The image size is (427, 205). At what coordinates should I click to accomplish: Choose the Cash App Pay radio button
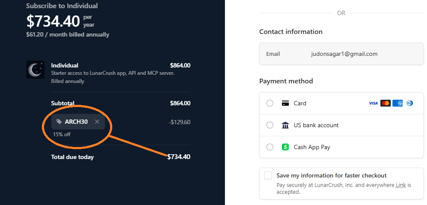tap(270, 147)
